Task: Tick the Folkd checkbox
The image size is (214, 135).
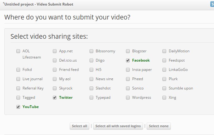Action: [x=18, y=70]
